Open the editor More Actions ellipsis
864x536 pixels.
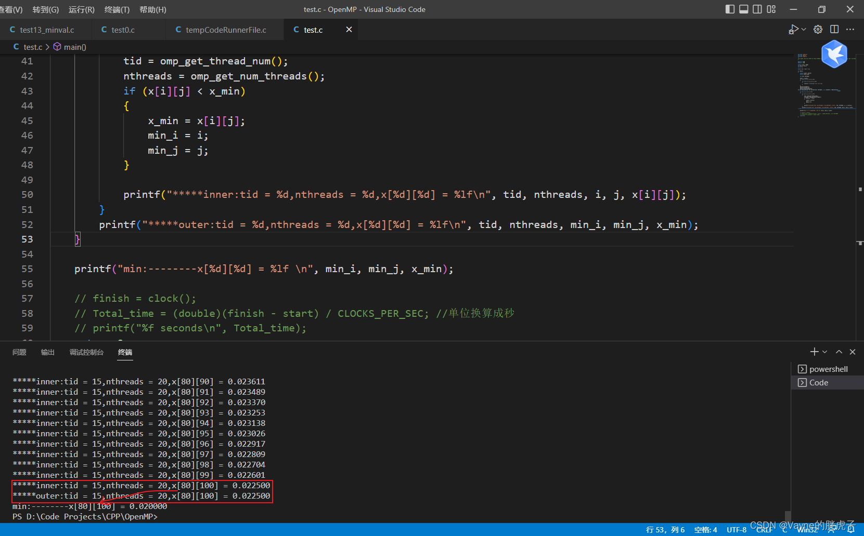point(850,30)
